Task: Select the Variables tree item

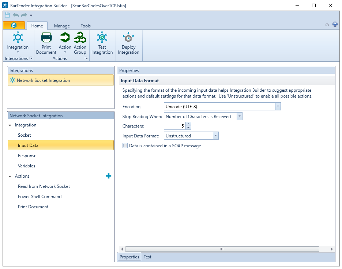Action: [x=61, y=166]
